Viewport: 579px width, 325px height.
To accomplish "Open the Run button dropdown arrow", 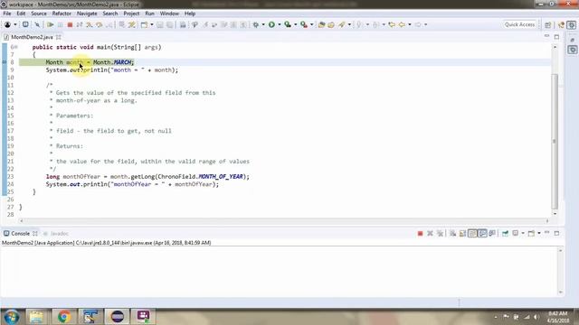I will [x=280, y=24].
